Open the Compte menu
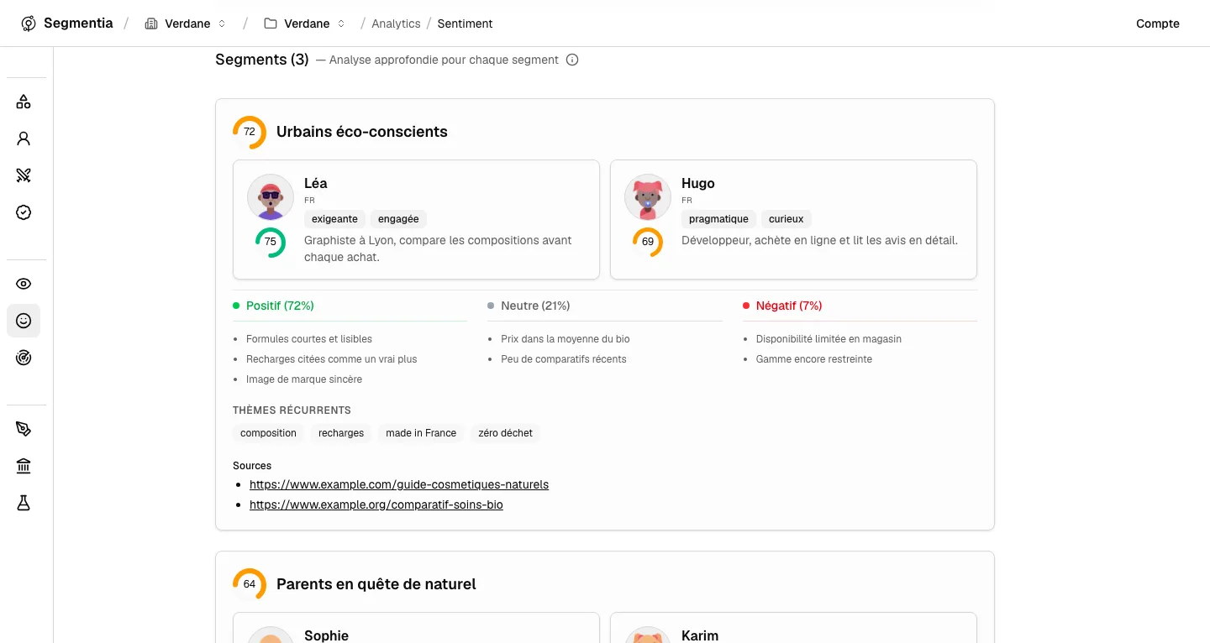The image size is (1210, 643). [1158, 24]
